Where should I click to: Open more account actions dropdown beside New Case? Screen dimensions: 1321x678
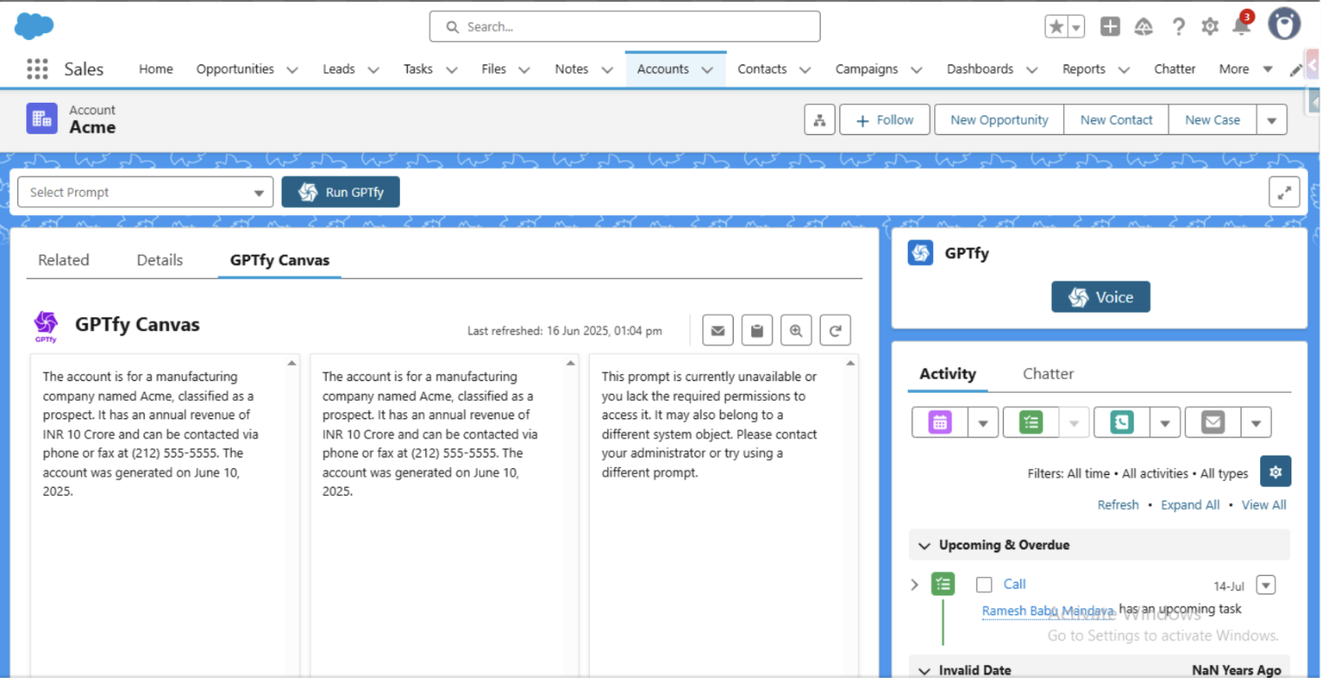coord(1271,120)
